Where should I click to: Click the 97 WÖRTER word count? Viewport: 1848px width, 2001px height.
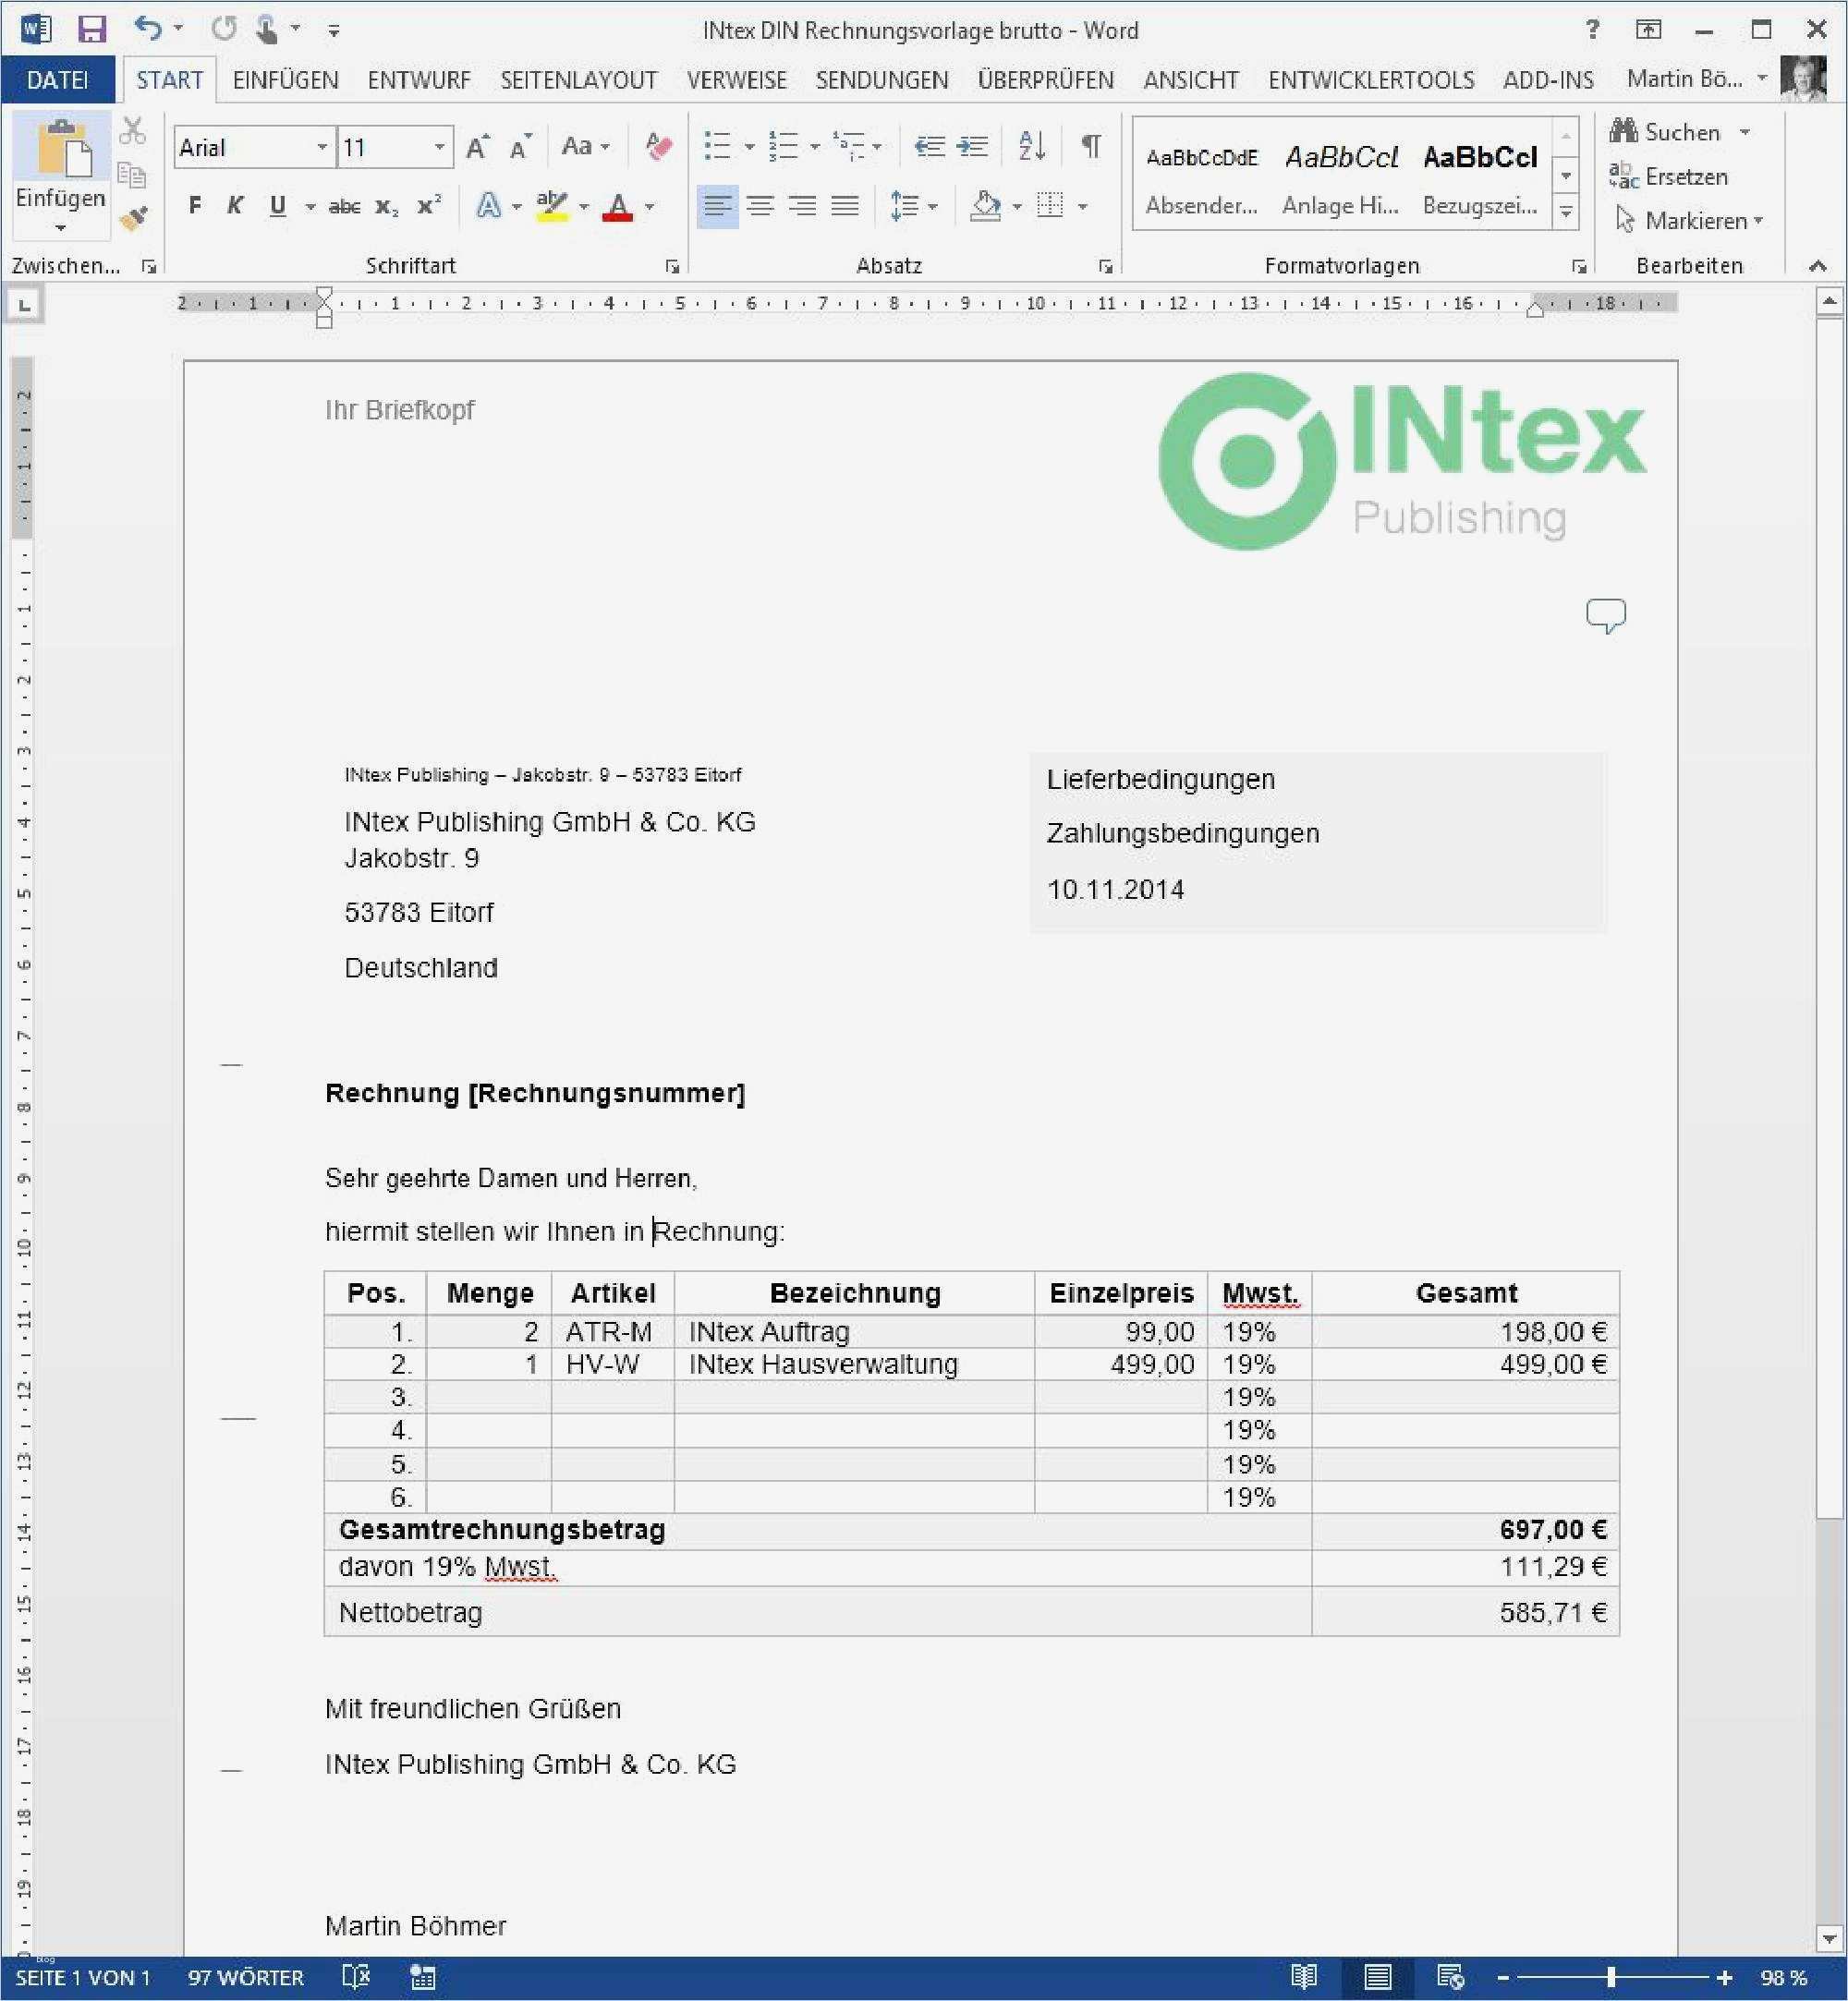point(245,1977)
